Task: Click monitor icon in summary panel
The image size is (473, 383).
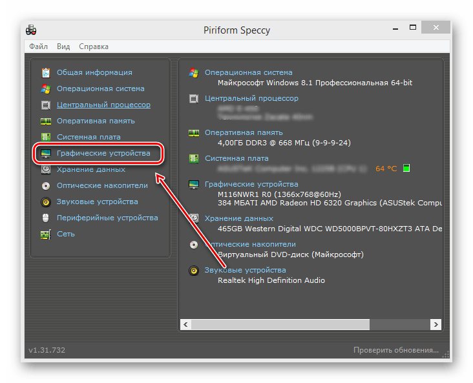Action: tap(194, 185)
